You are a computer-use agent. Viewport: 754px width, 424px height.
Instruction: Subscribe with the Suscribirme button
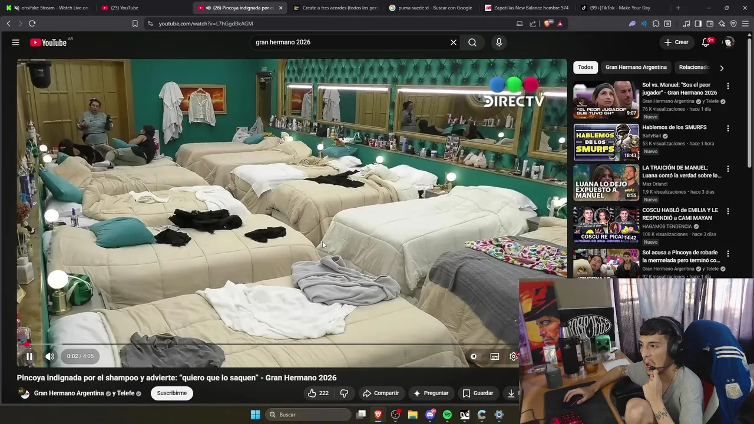[171, 393]
